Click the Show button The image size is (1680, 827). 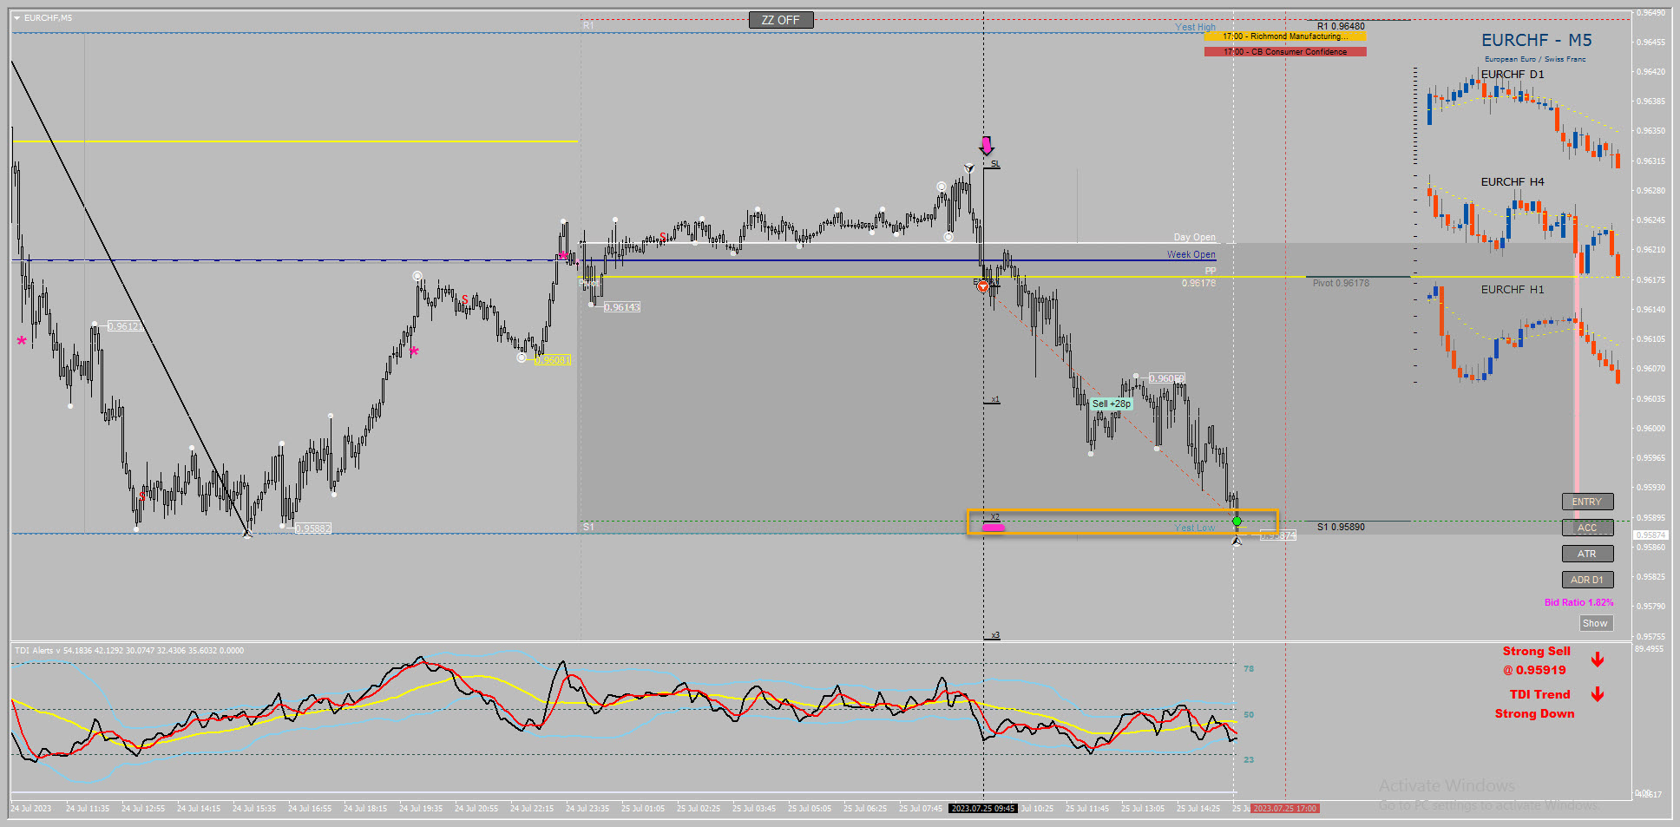click(1595, 623)
